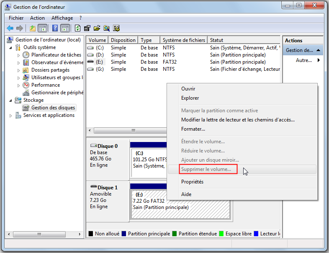Click the Back arrow toolbar icon
This screenshot has width=329, height=253.
[10, 28]
